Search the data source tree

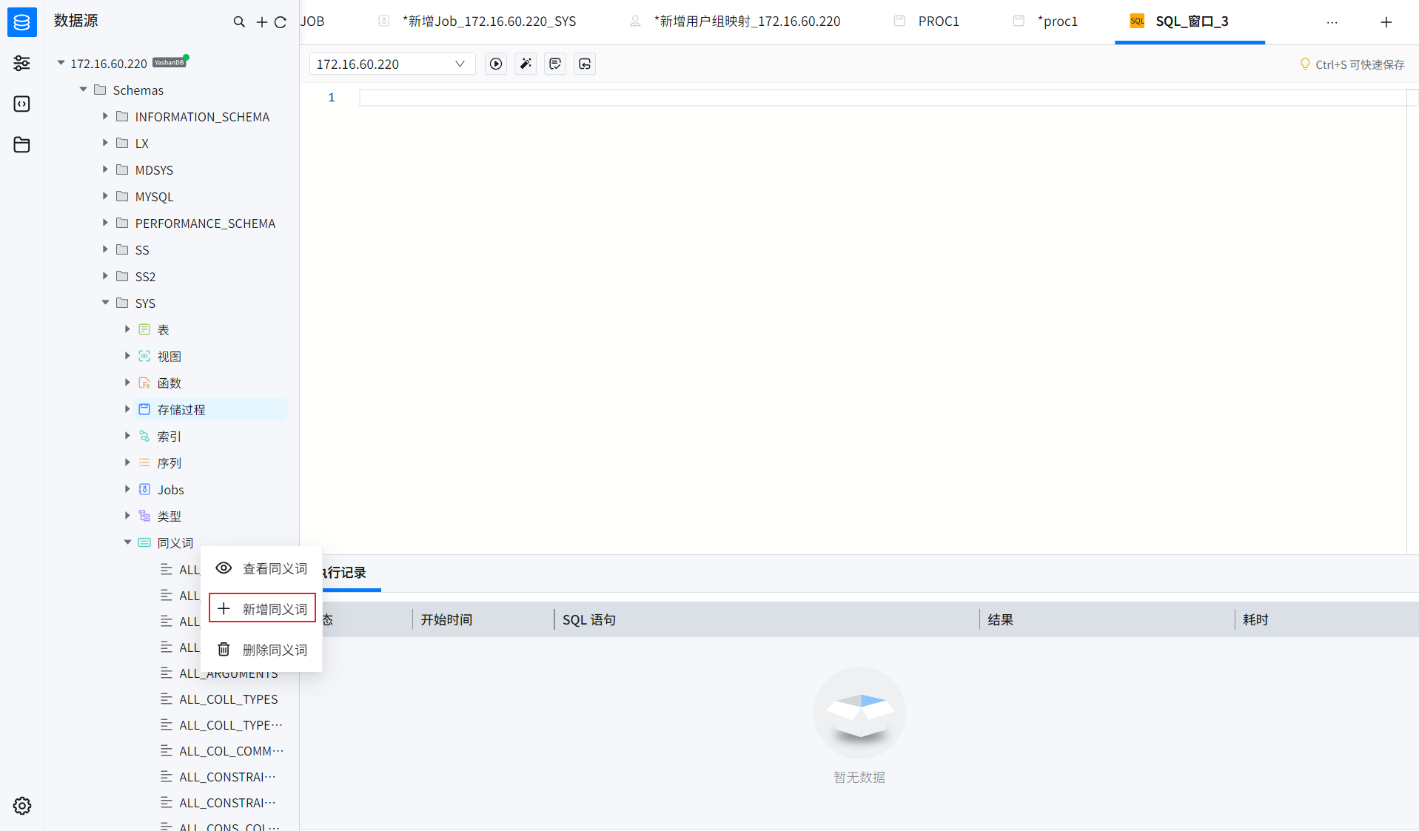239,22
